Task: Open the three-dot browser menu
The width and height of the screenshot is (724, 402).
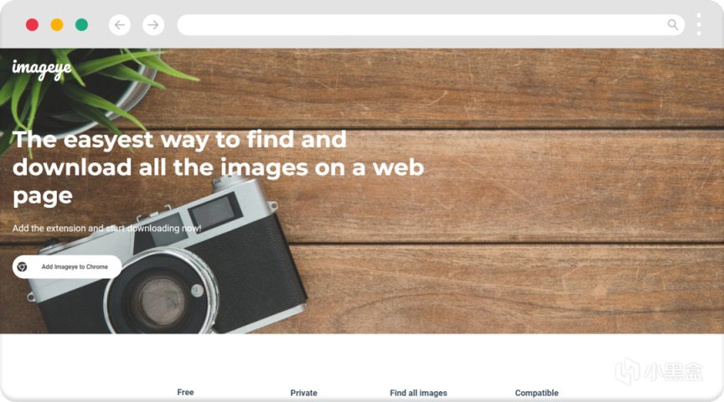Action: click(699, 24)
